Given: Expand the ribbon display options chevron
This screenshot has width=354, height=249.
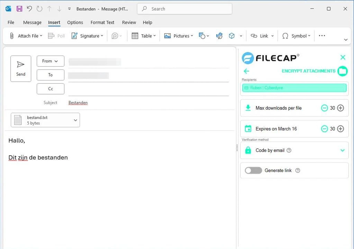Looking at the screenshot, I should [x=346, y=40].
